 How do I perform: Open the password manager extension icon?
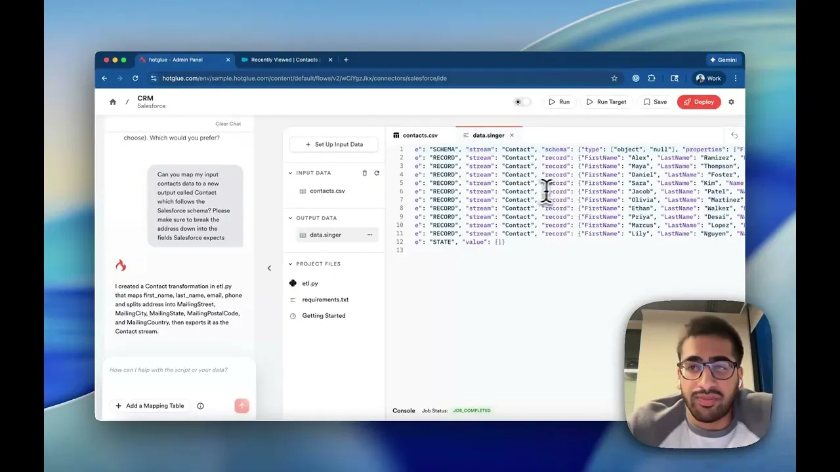pos(636,78)
